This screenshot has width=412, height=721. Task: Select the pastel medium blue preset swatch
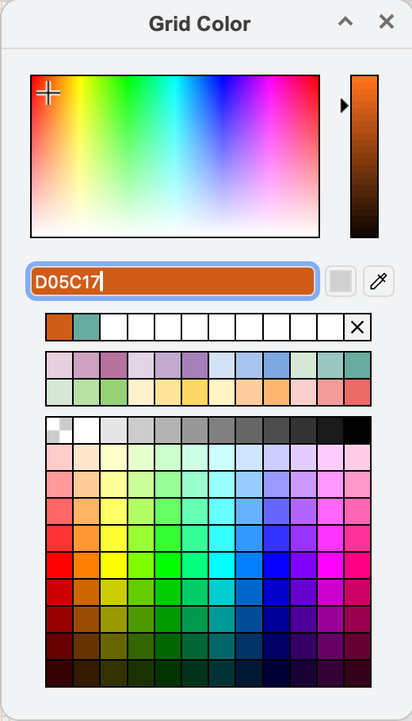pyautogui.click(x=277, y=365)
